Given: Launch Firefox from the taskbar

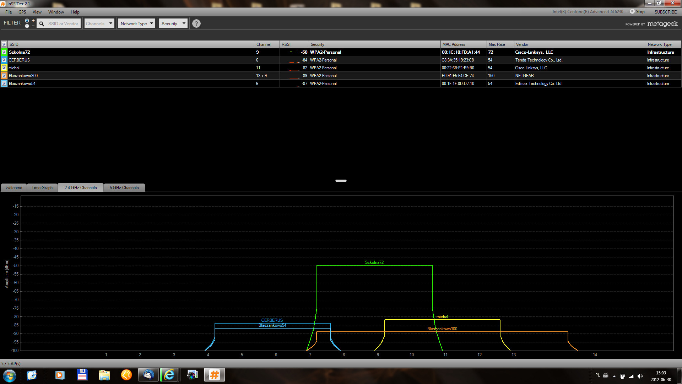Looking at the screenshot, I should point(126,375).
